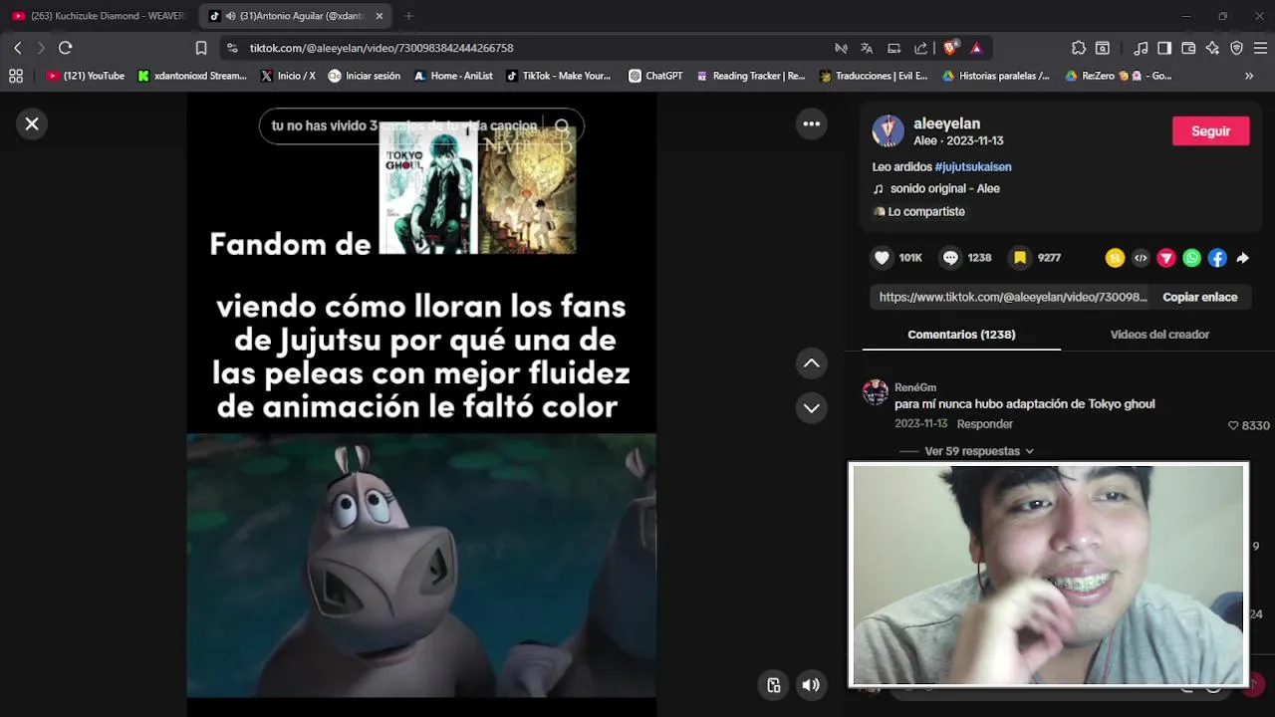Open the Iniciar sesión bookmark
Viewport: 1275px width, 717px height.
pyautogui.click(x=365, y=76)
